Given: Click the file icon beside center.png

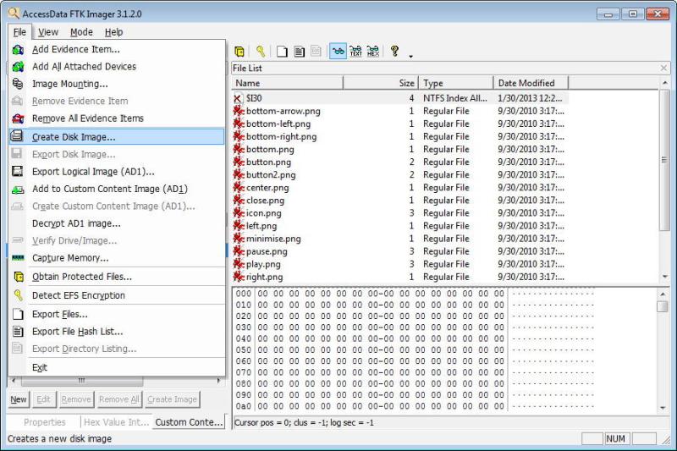Looking at the screenshot, I should pyautogui.click(x=239, y=187).
